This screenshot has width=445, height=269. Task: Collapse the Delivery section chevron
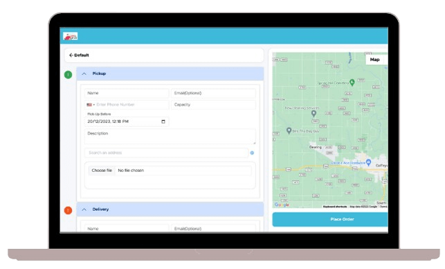[84, 209]
